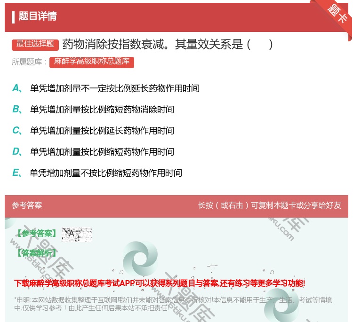Select option B 单凭增加剂量按比例缩短药物消除时间
This screenshot has height=322, width=353.
93,109
